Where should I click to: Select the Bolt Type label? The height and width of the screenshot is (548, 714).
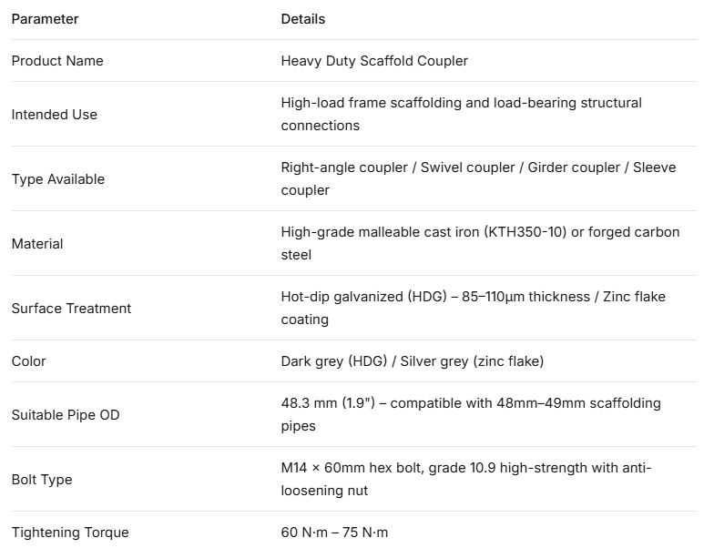[42, 480]
